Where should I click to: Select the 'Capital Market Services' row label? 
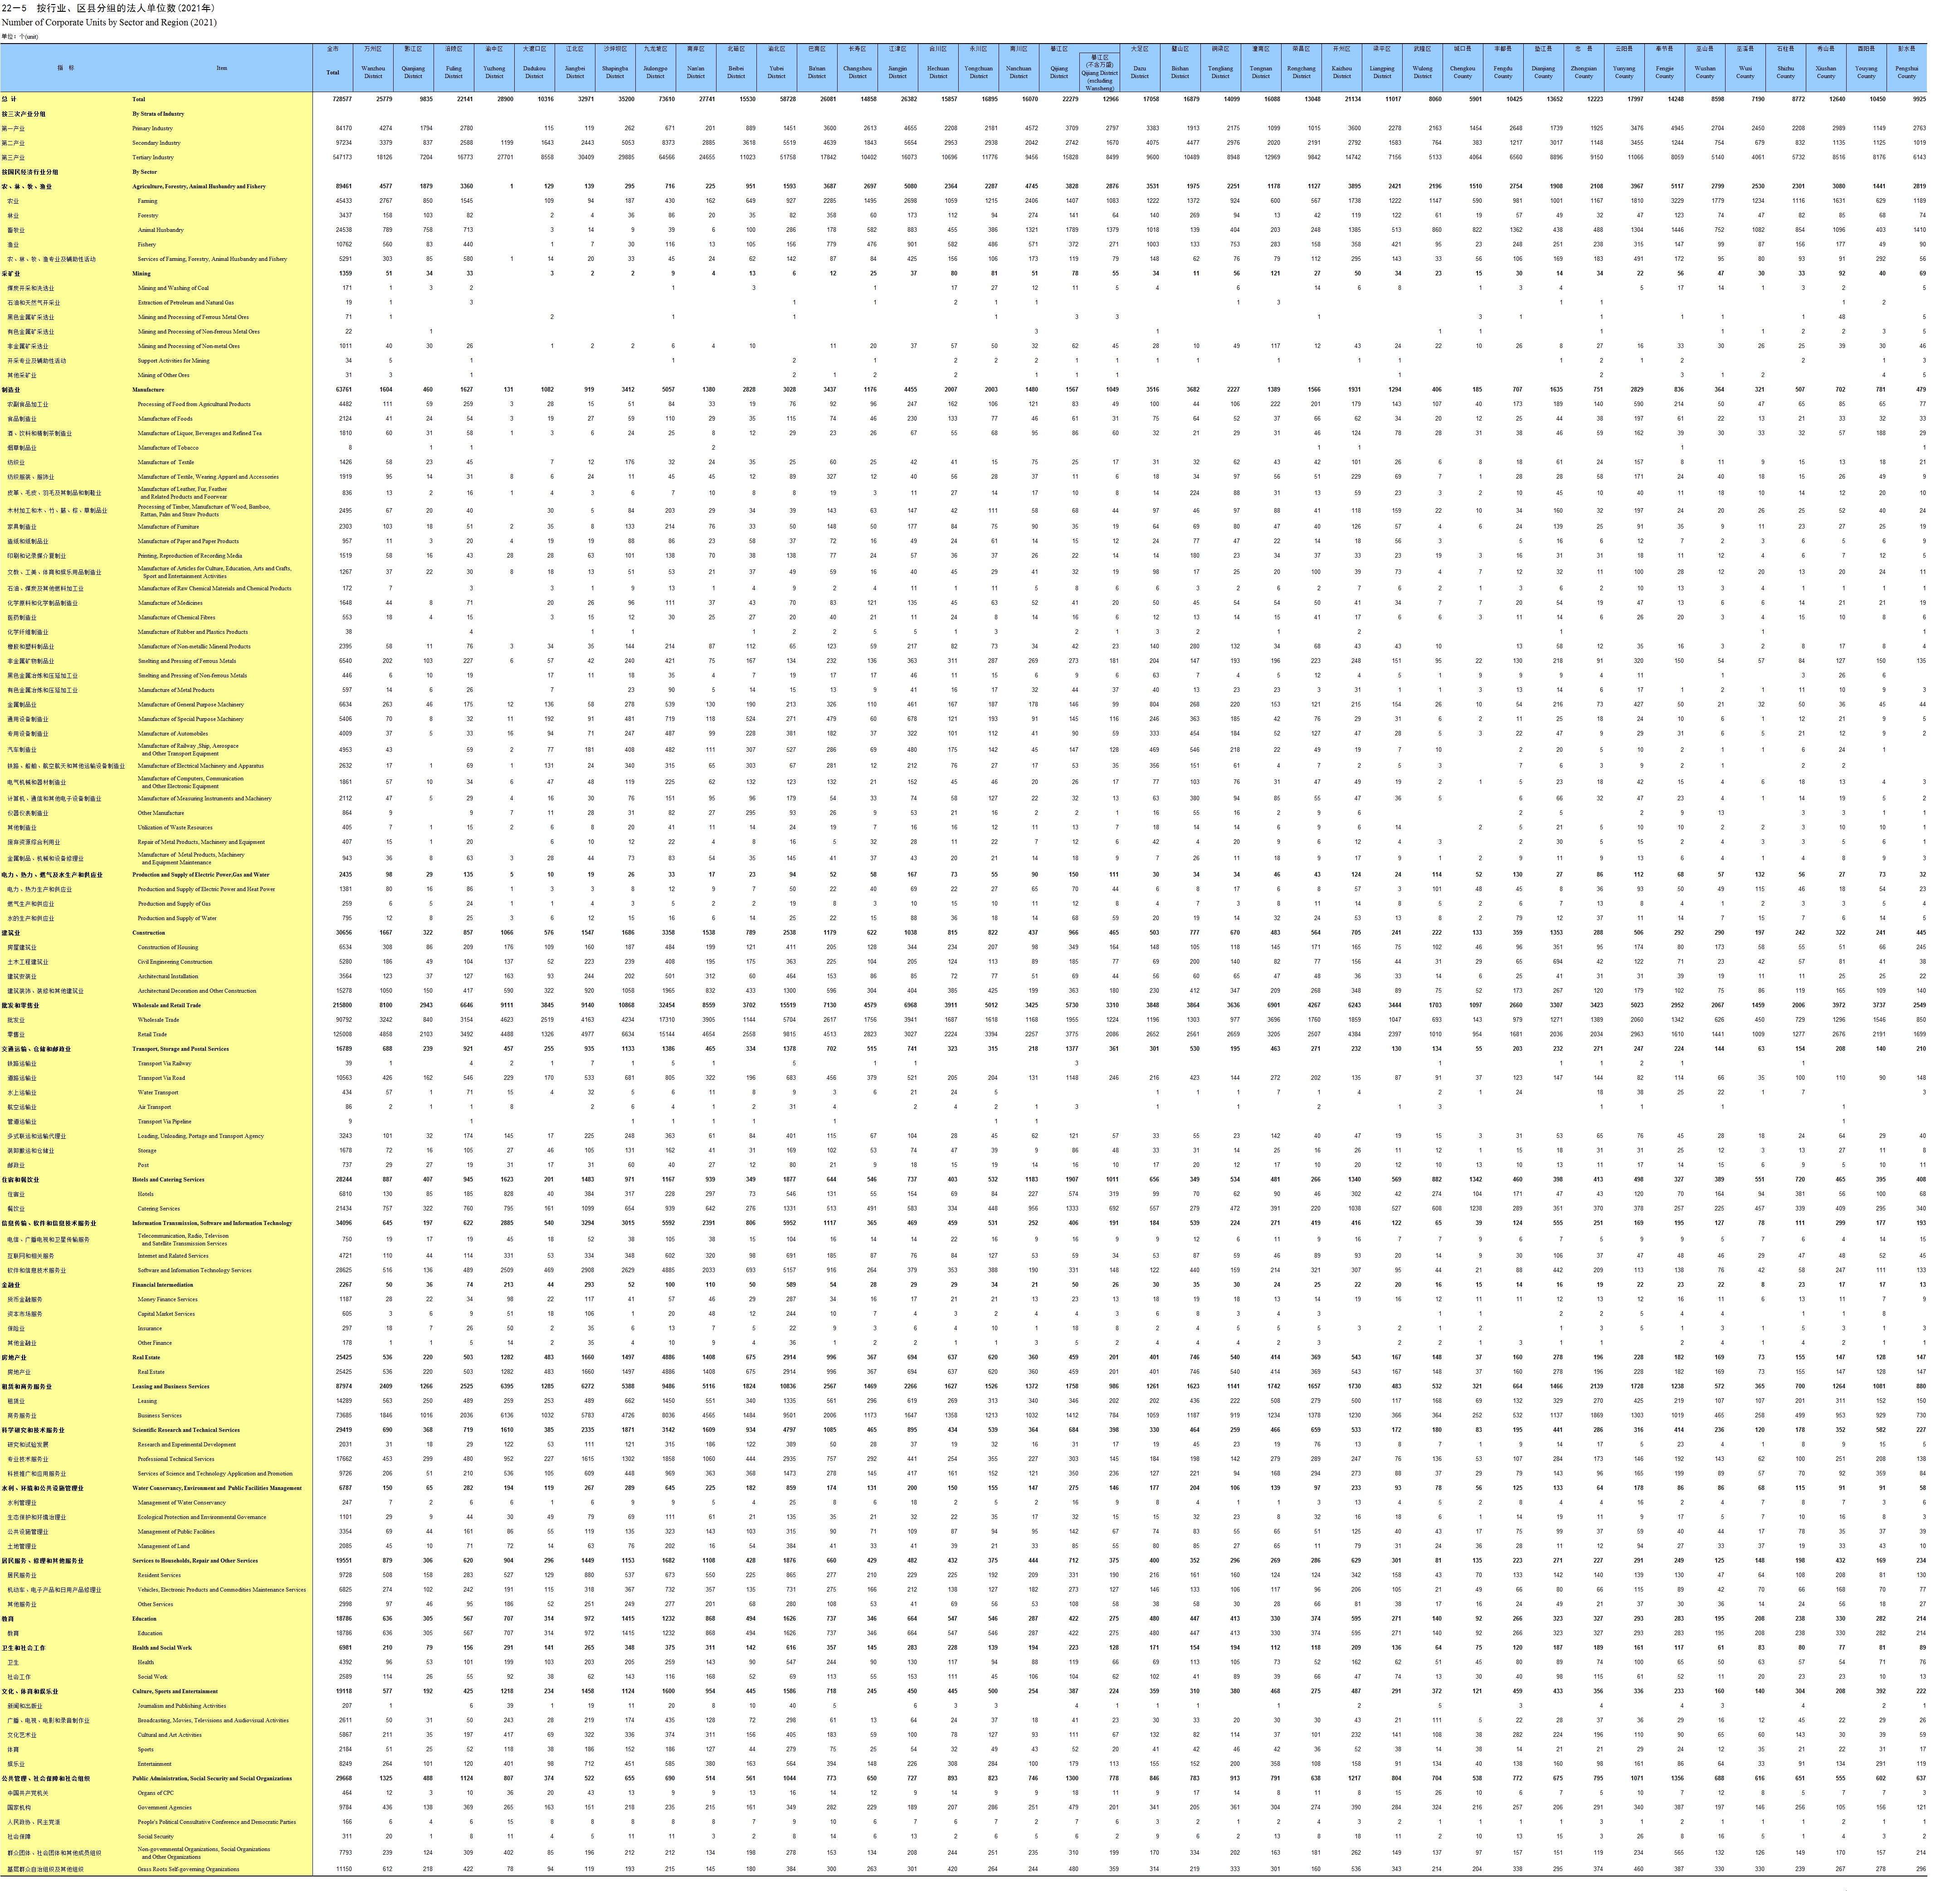[166, 1314]
